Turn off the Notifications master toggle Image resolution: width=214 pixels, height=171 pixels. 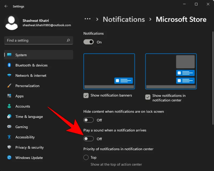pos(89,42)
